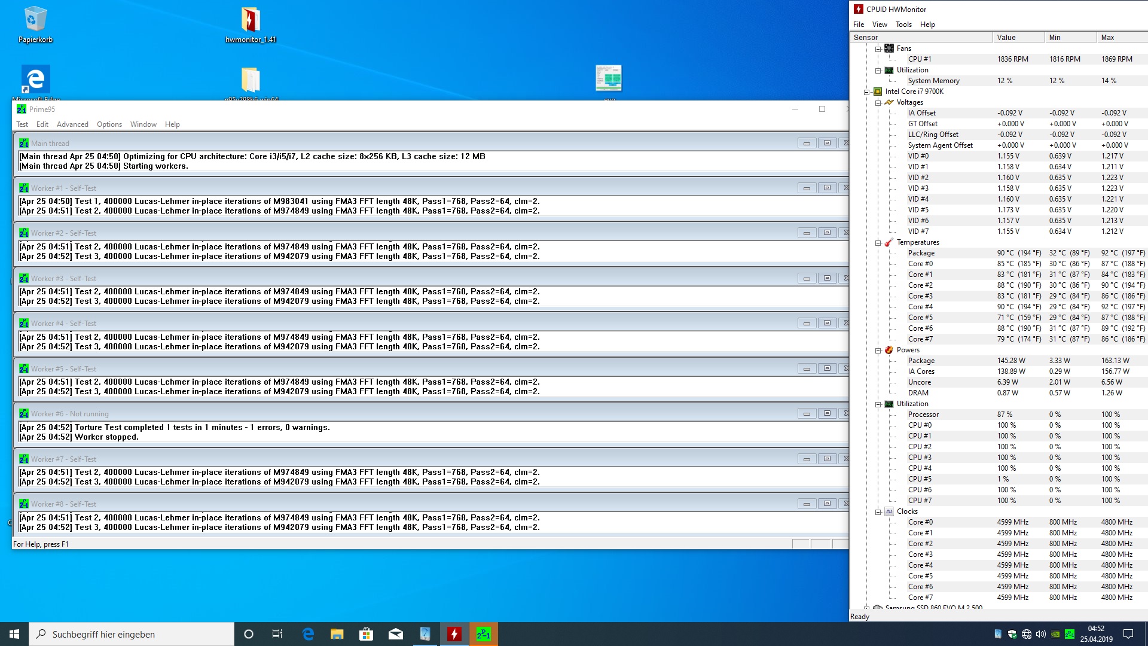Select the Intel Core i7 9700K chip icon
The image size is (1148, 646).
click(x=878, y=92)
